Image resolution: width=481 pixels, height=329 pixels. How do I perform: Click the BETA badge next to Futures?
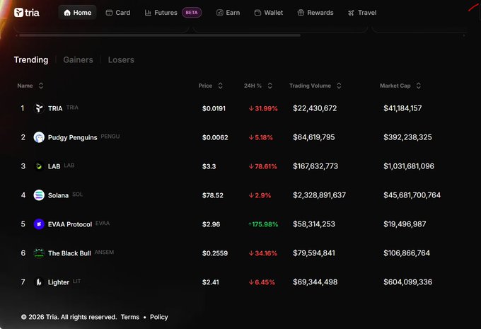click(x=192, y=13)
